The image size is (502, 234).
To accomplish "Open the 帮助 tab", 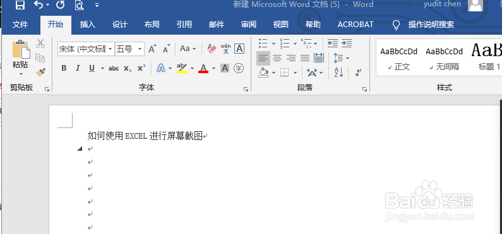I will [x=313, y=25].
